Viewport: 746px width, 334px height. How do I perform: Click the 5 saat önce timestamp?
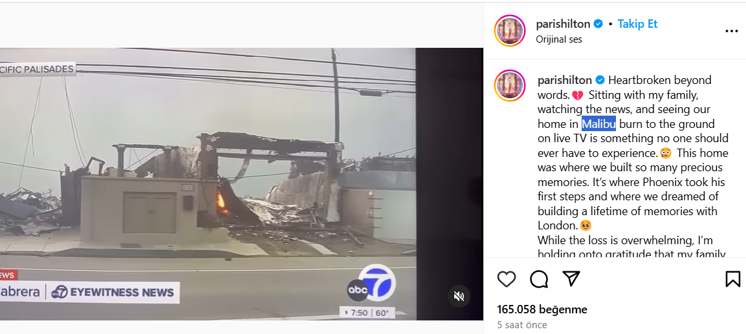522,325
